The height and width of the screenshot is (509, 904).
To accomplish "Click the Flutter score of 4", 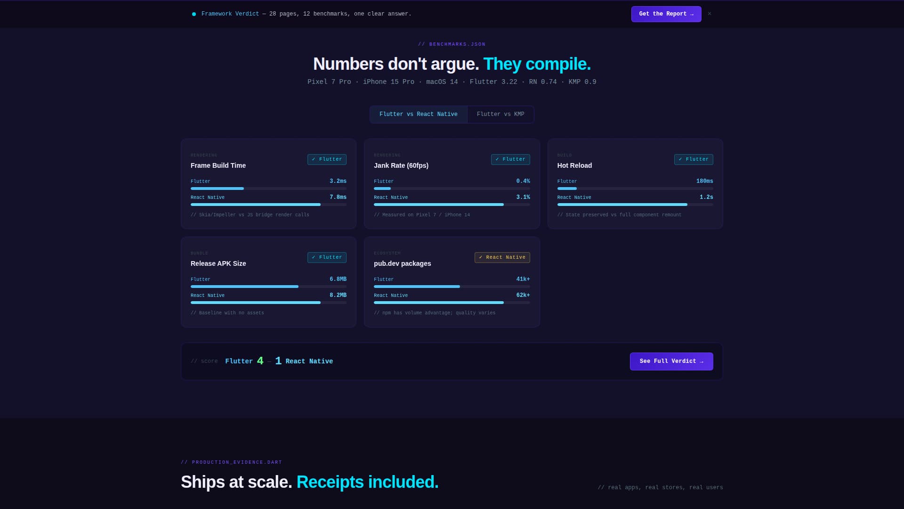I will point(260,361).
